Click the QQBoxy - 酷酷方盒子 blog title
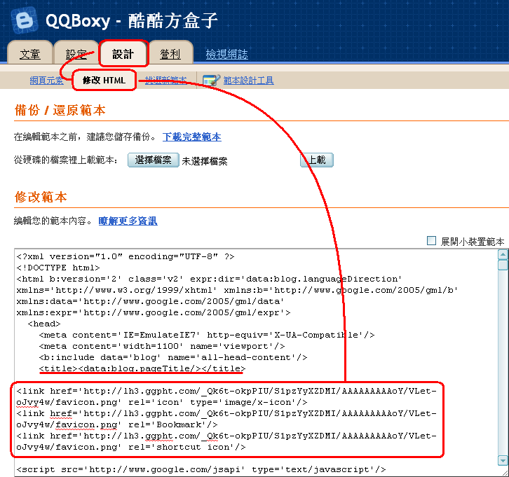The width and height of the screenshot is (509, 477). coord(132,21)
